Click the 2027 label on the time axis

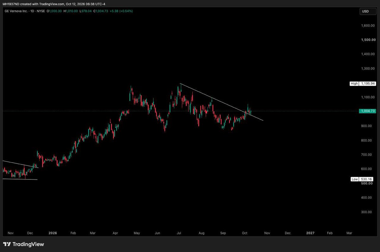(x=310, y=233)
